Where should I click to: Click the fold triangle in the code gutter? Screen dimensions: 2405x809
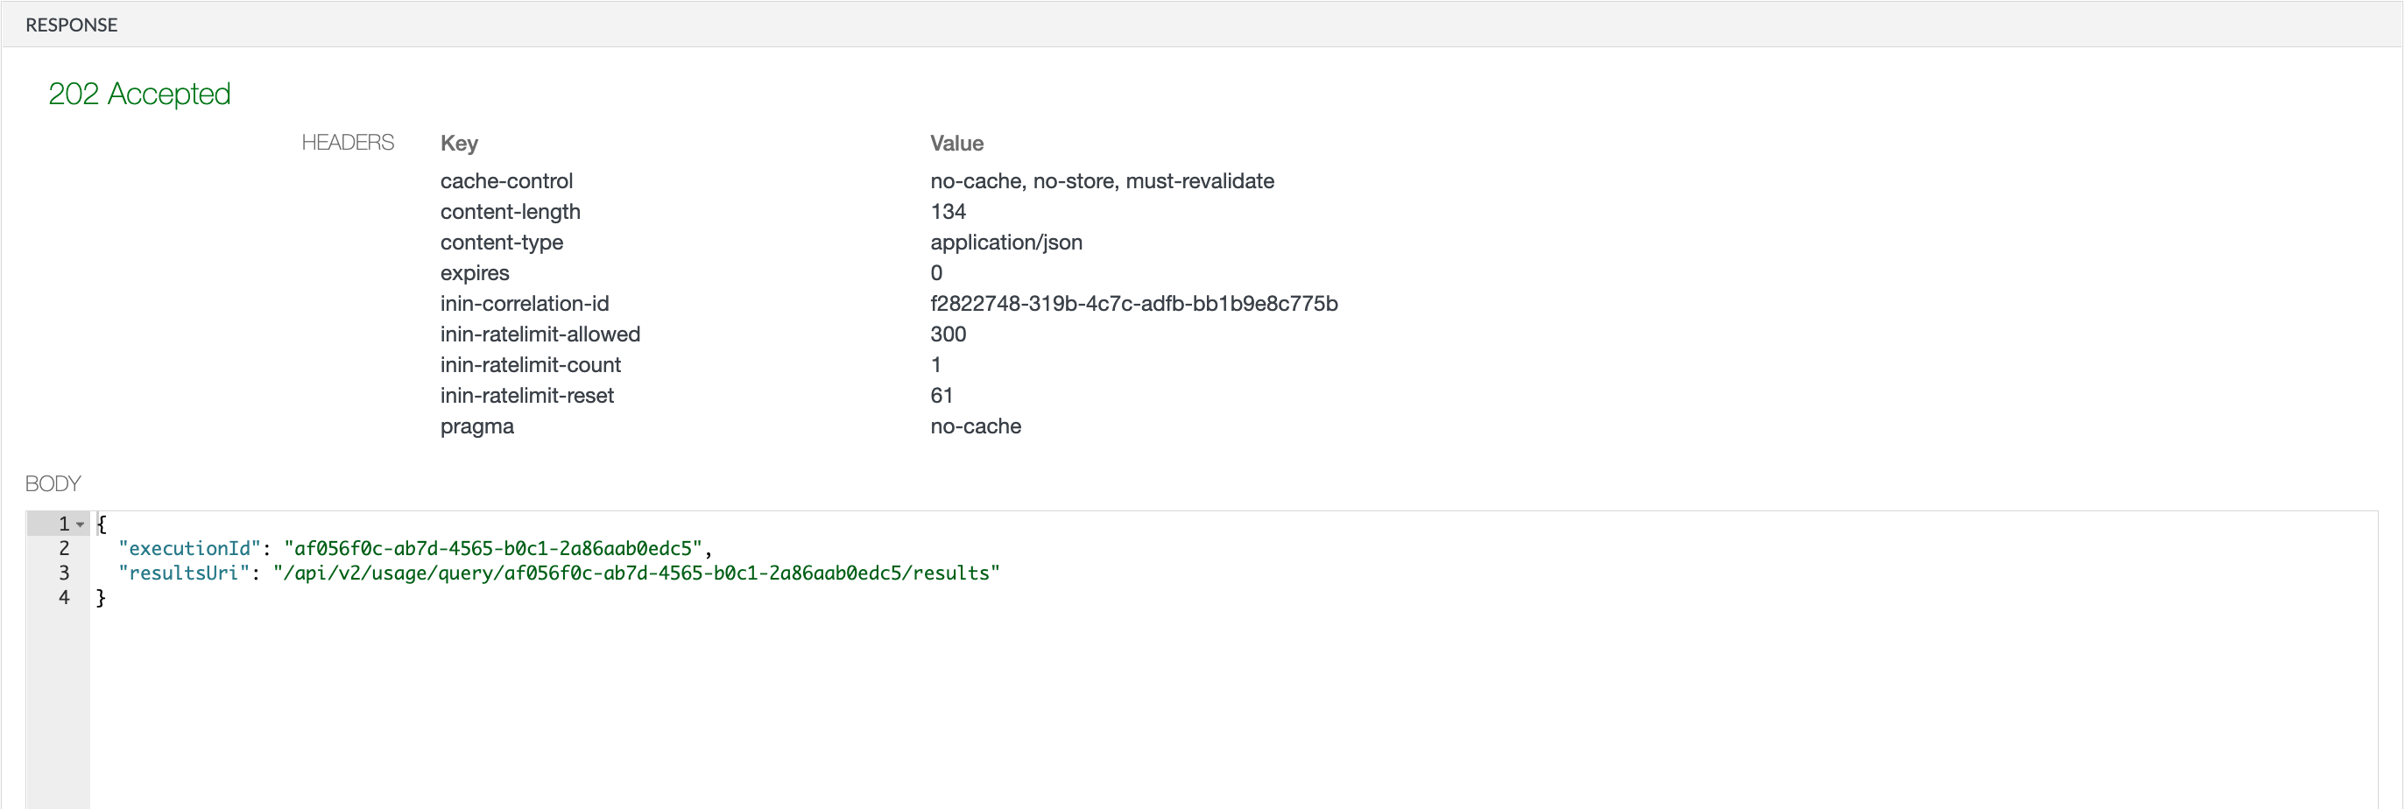click(x=81, y=524)
